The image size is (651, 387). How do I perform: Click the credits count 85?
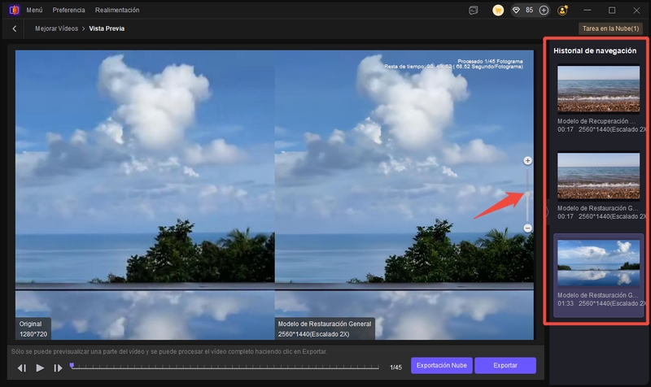pos(530,11)
